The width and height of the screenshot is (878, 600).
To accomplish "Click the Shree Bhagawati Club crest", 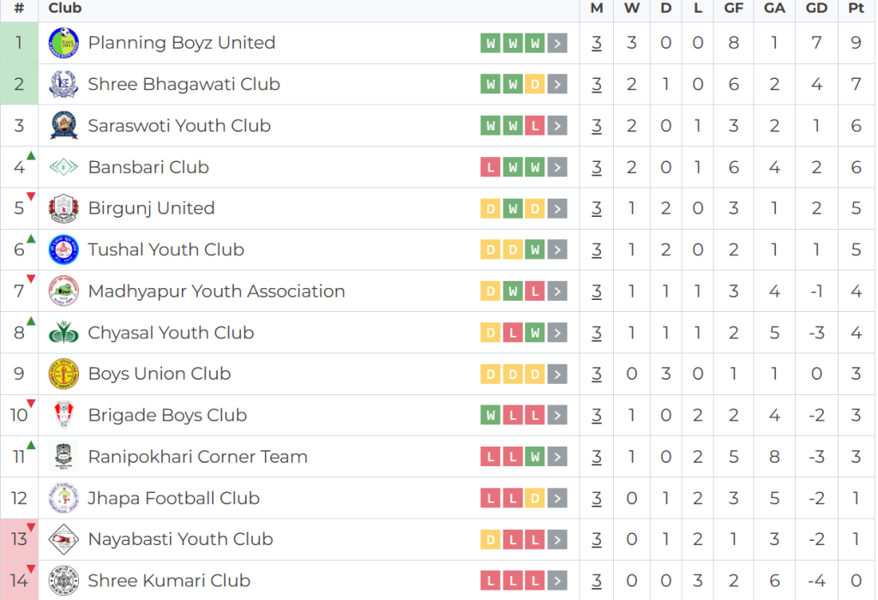I will pyautogui.click(x=63, y=84).
